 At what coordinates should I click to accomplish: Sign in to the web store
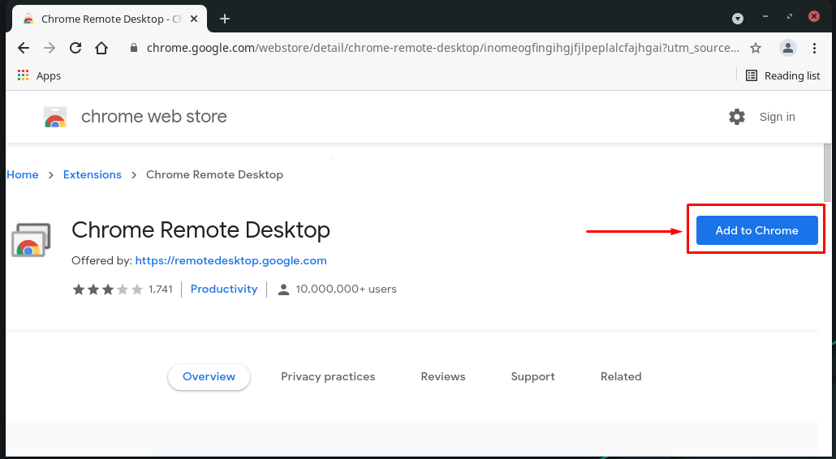coord(777,117)
